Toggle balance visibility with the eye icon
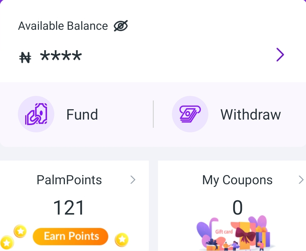306x251 pixels. coord(121,26)
